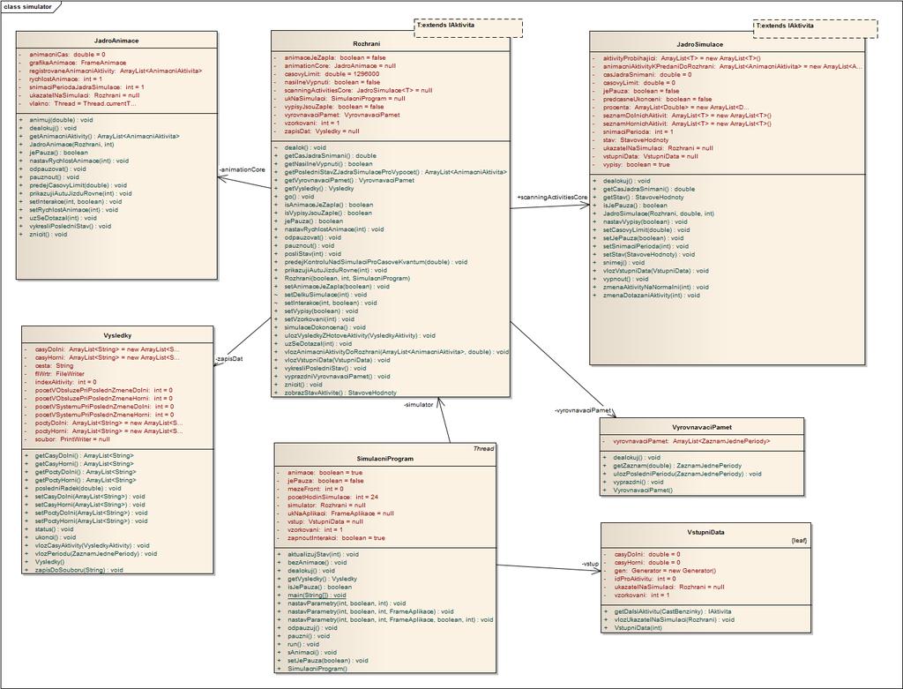The image size is (903, 689).
Task: Select method 'posledniRadek(double) : void'
Action: 78,489
